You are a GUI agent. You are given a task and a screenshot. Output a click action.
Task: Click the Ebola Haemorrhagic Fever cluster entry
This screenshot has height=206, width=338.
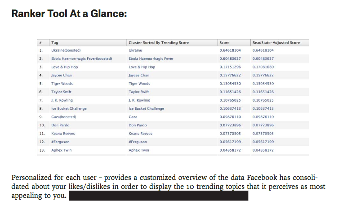tap(151, 58)
